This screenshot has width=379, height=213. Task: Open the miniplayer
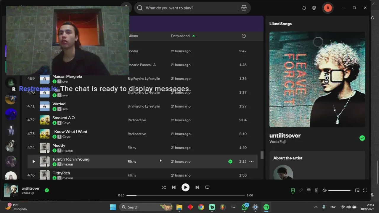357,191
